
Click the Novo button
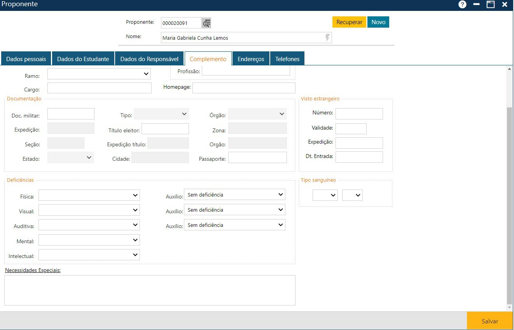click(x=378, y=22)
